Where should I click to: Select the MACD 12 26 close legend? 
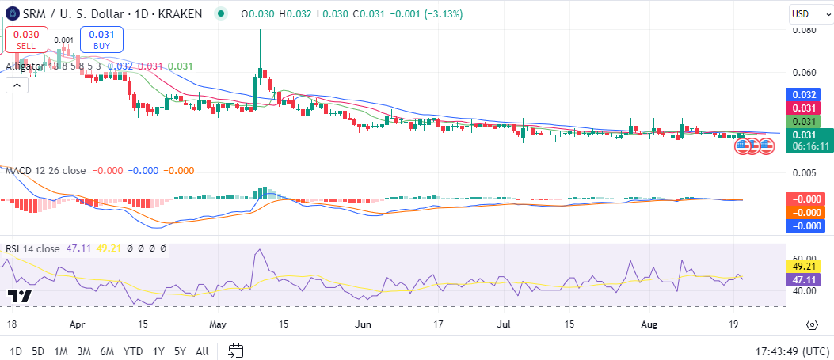45,170
